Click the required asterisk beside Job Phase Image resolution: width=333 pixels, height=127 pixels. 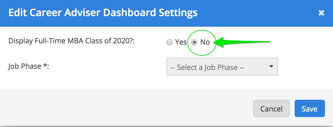[x=45, y=65]
